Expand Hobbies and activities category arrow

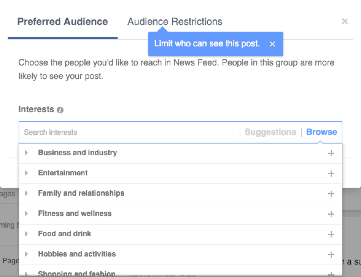click(26, 254)
